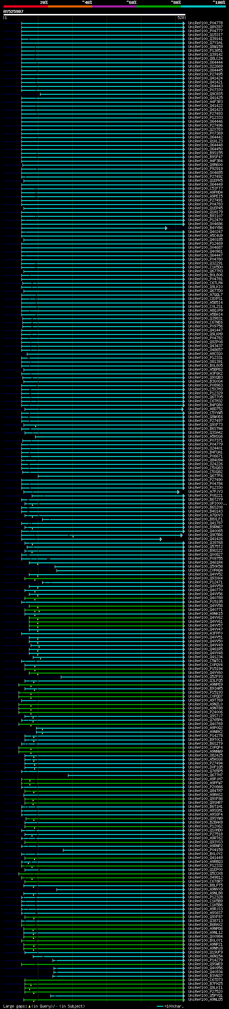Select hit label UniRef100_Q38713
Screen dimensions: 229x1009
pyautogui.click(x=205, y=921)
